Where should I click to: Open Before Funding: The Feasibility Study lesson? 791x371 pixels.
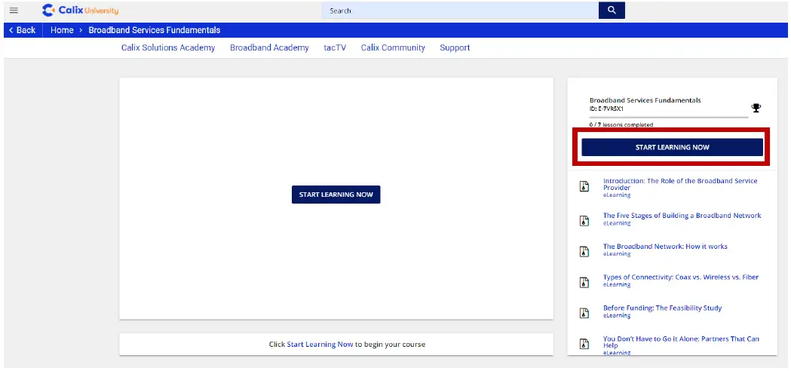tap(662, 308)
